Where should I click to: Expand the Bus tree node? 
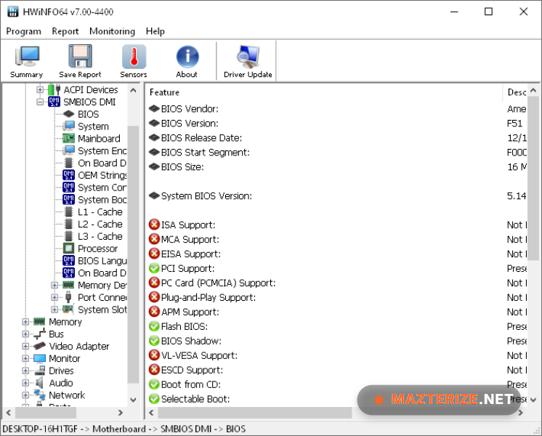click(x=25, y=334)
